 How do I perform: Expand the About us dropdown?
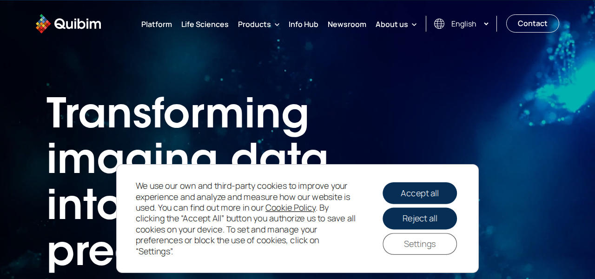tap(392, 24)
